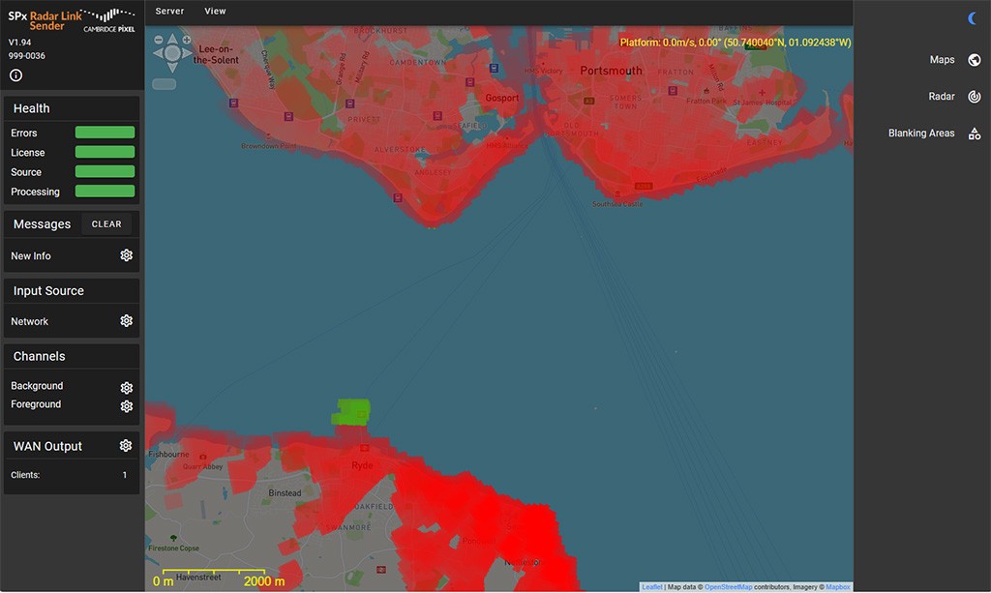
Task: Clear messages with CLEAR button
Action: coord(106,224)
